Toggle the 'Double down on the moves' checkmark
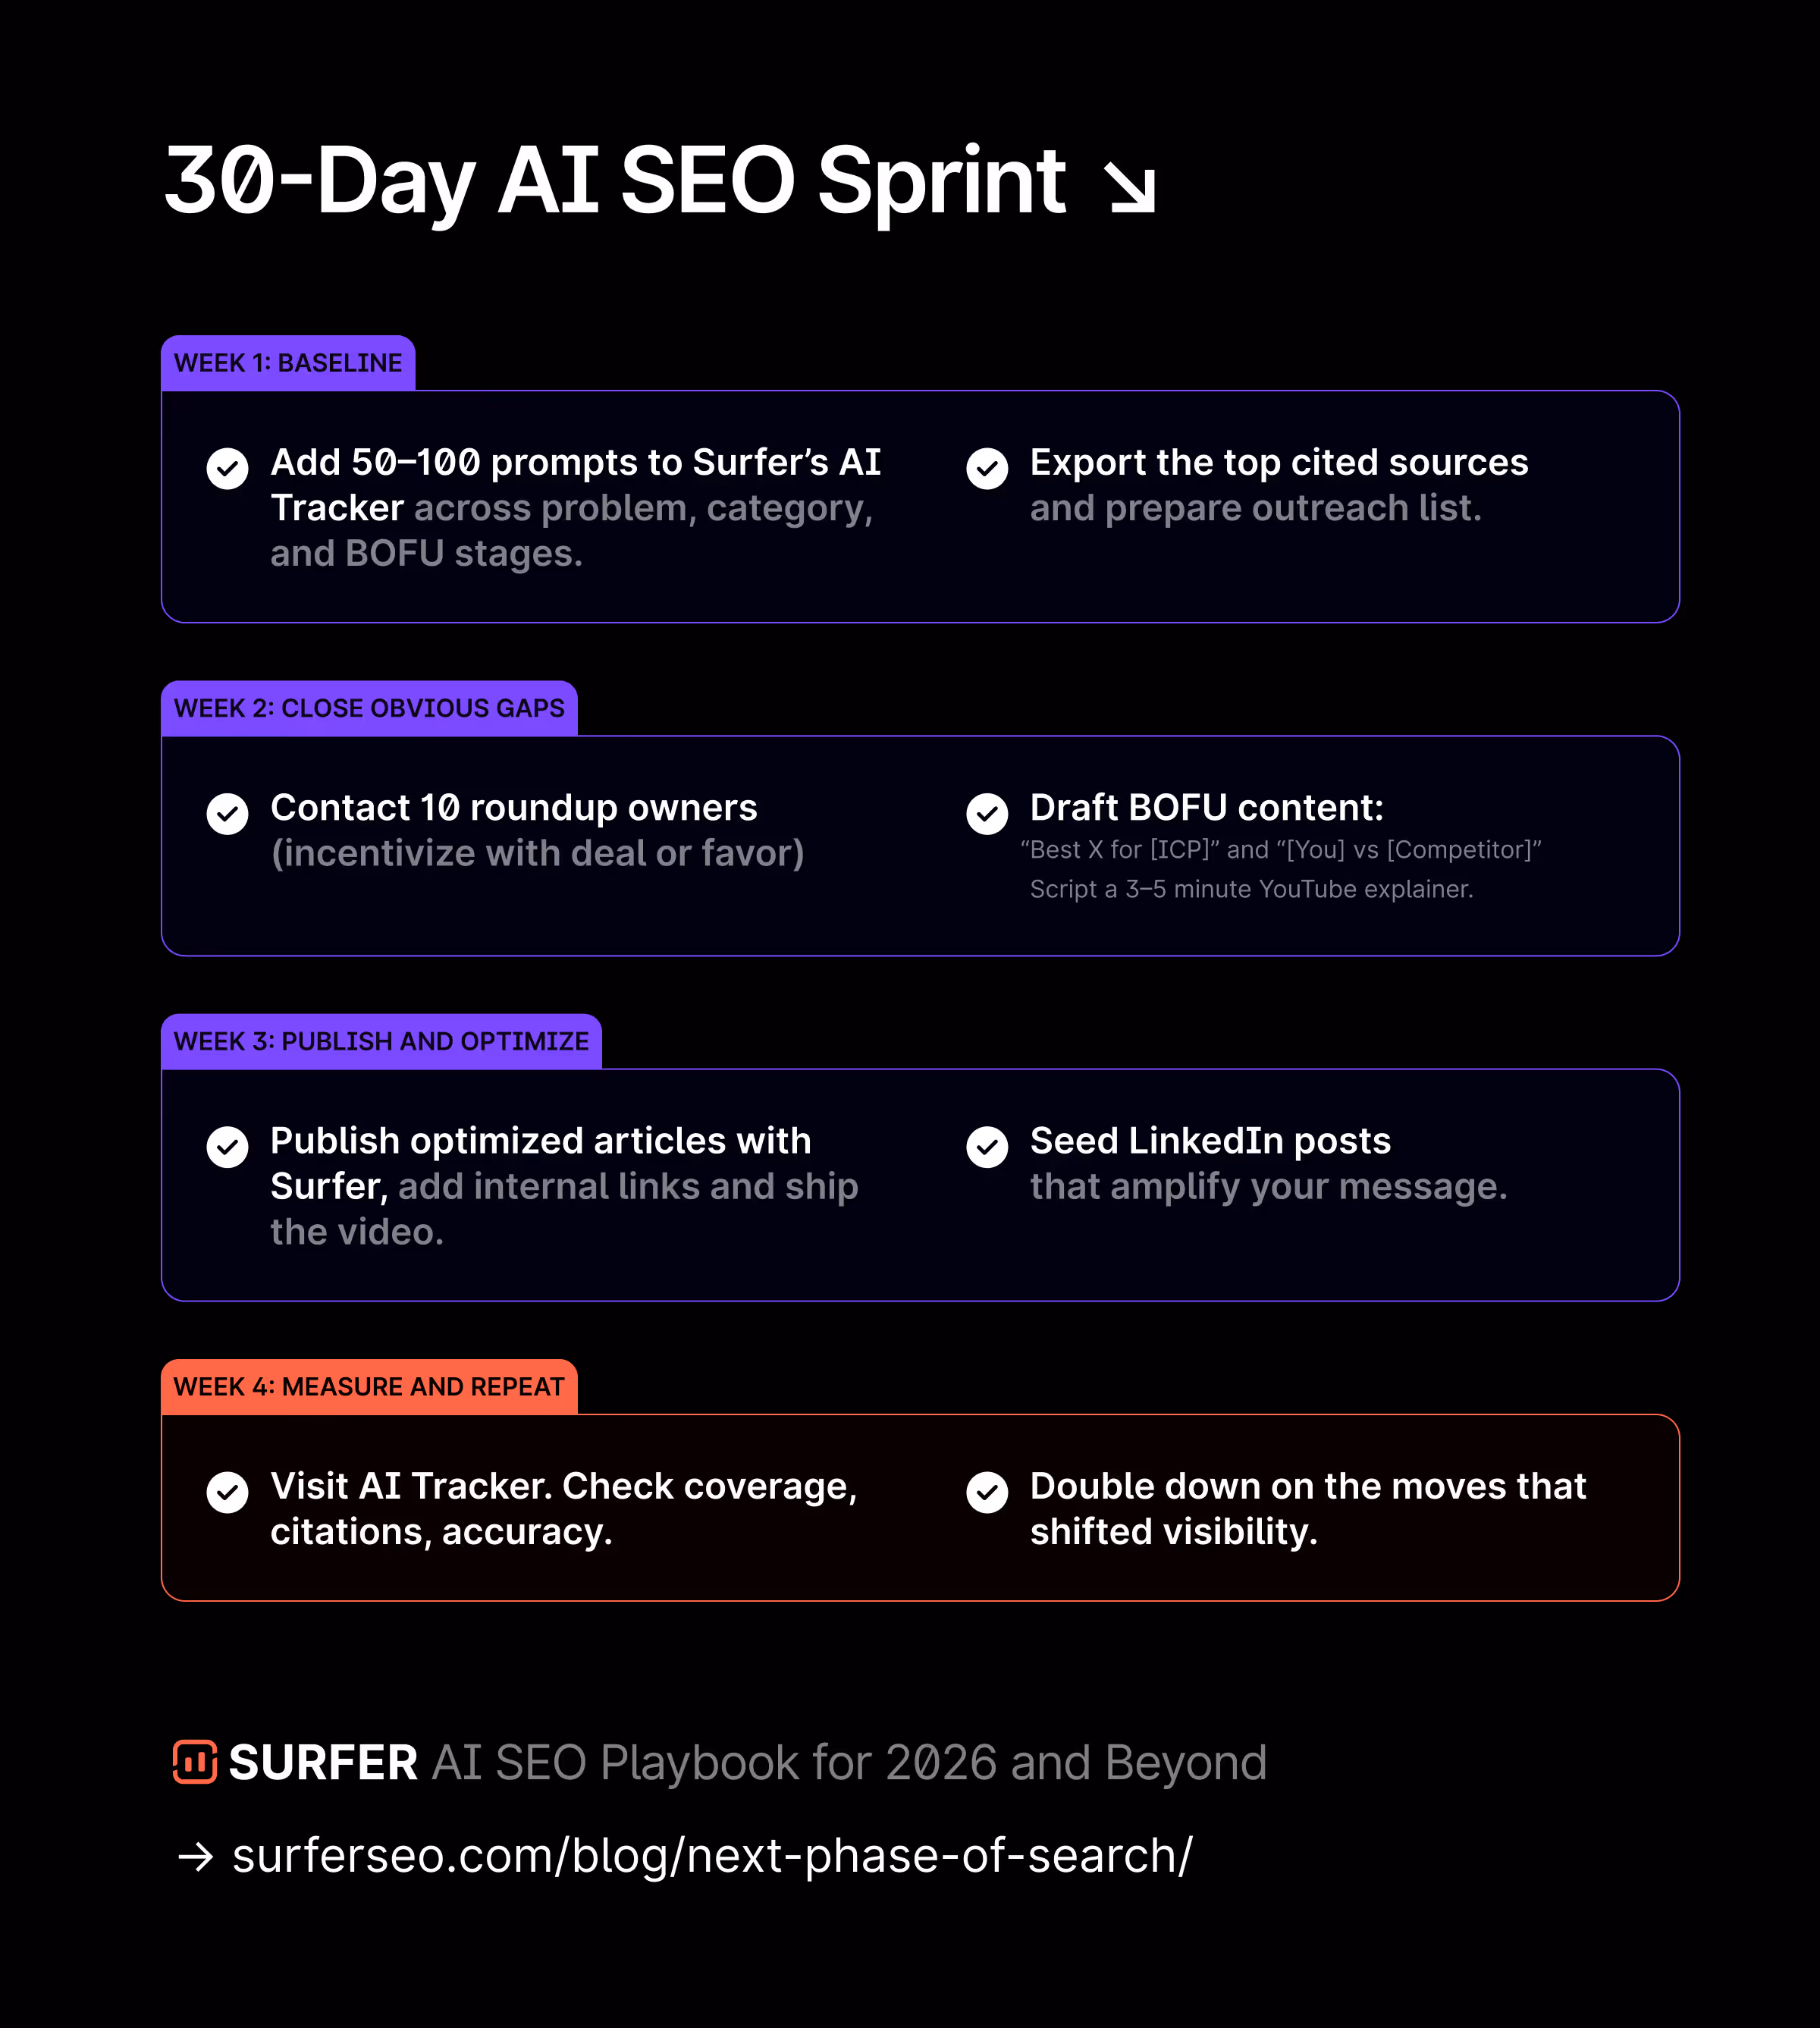This screenshot has width=1820, height=2028. tap(987, 1491)
